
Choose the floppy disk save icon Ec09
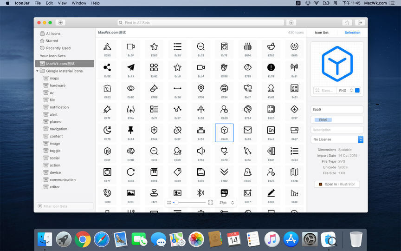pyautogui.click(x=201, y=172)
